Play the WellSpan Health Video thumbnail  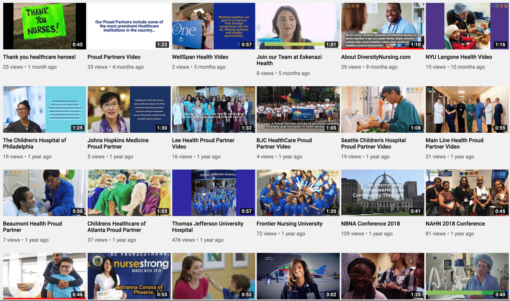[x=214, y=26]
